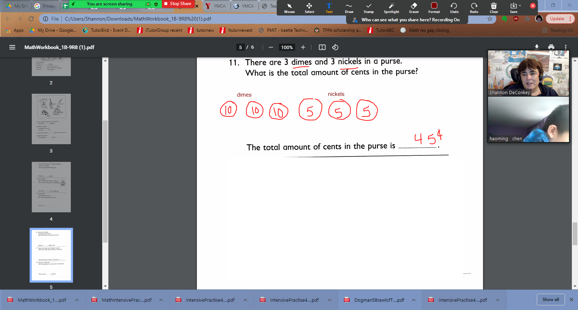The width and height of the screenshot is (578, 310).
Task: Open page 3 thumbnail
Action: pos(51,119)
